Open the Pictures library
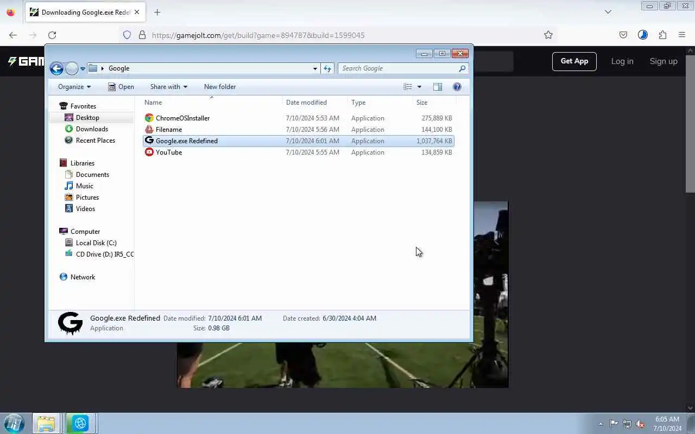The height and width of the screenshot is (434, 695). 87,197
